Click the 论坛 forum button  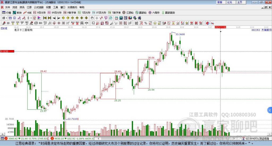tap(231, 2)
